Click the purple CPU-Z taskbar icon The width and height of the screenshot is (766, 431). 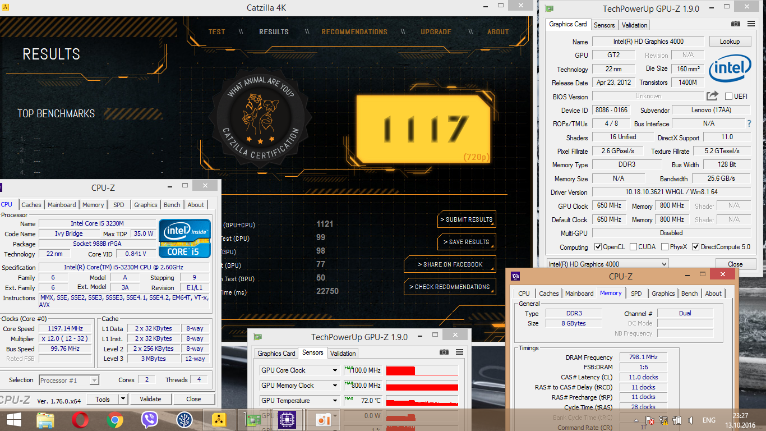point(287,420)
